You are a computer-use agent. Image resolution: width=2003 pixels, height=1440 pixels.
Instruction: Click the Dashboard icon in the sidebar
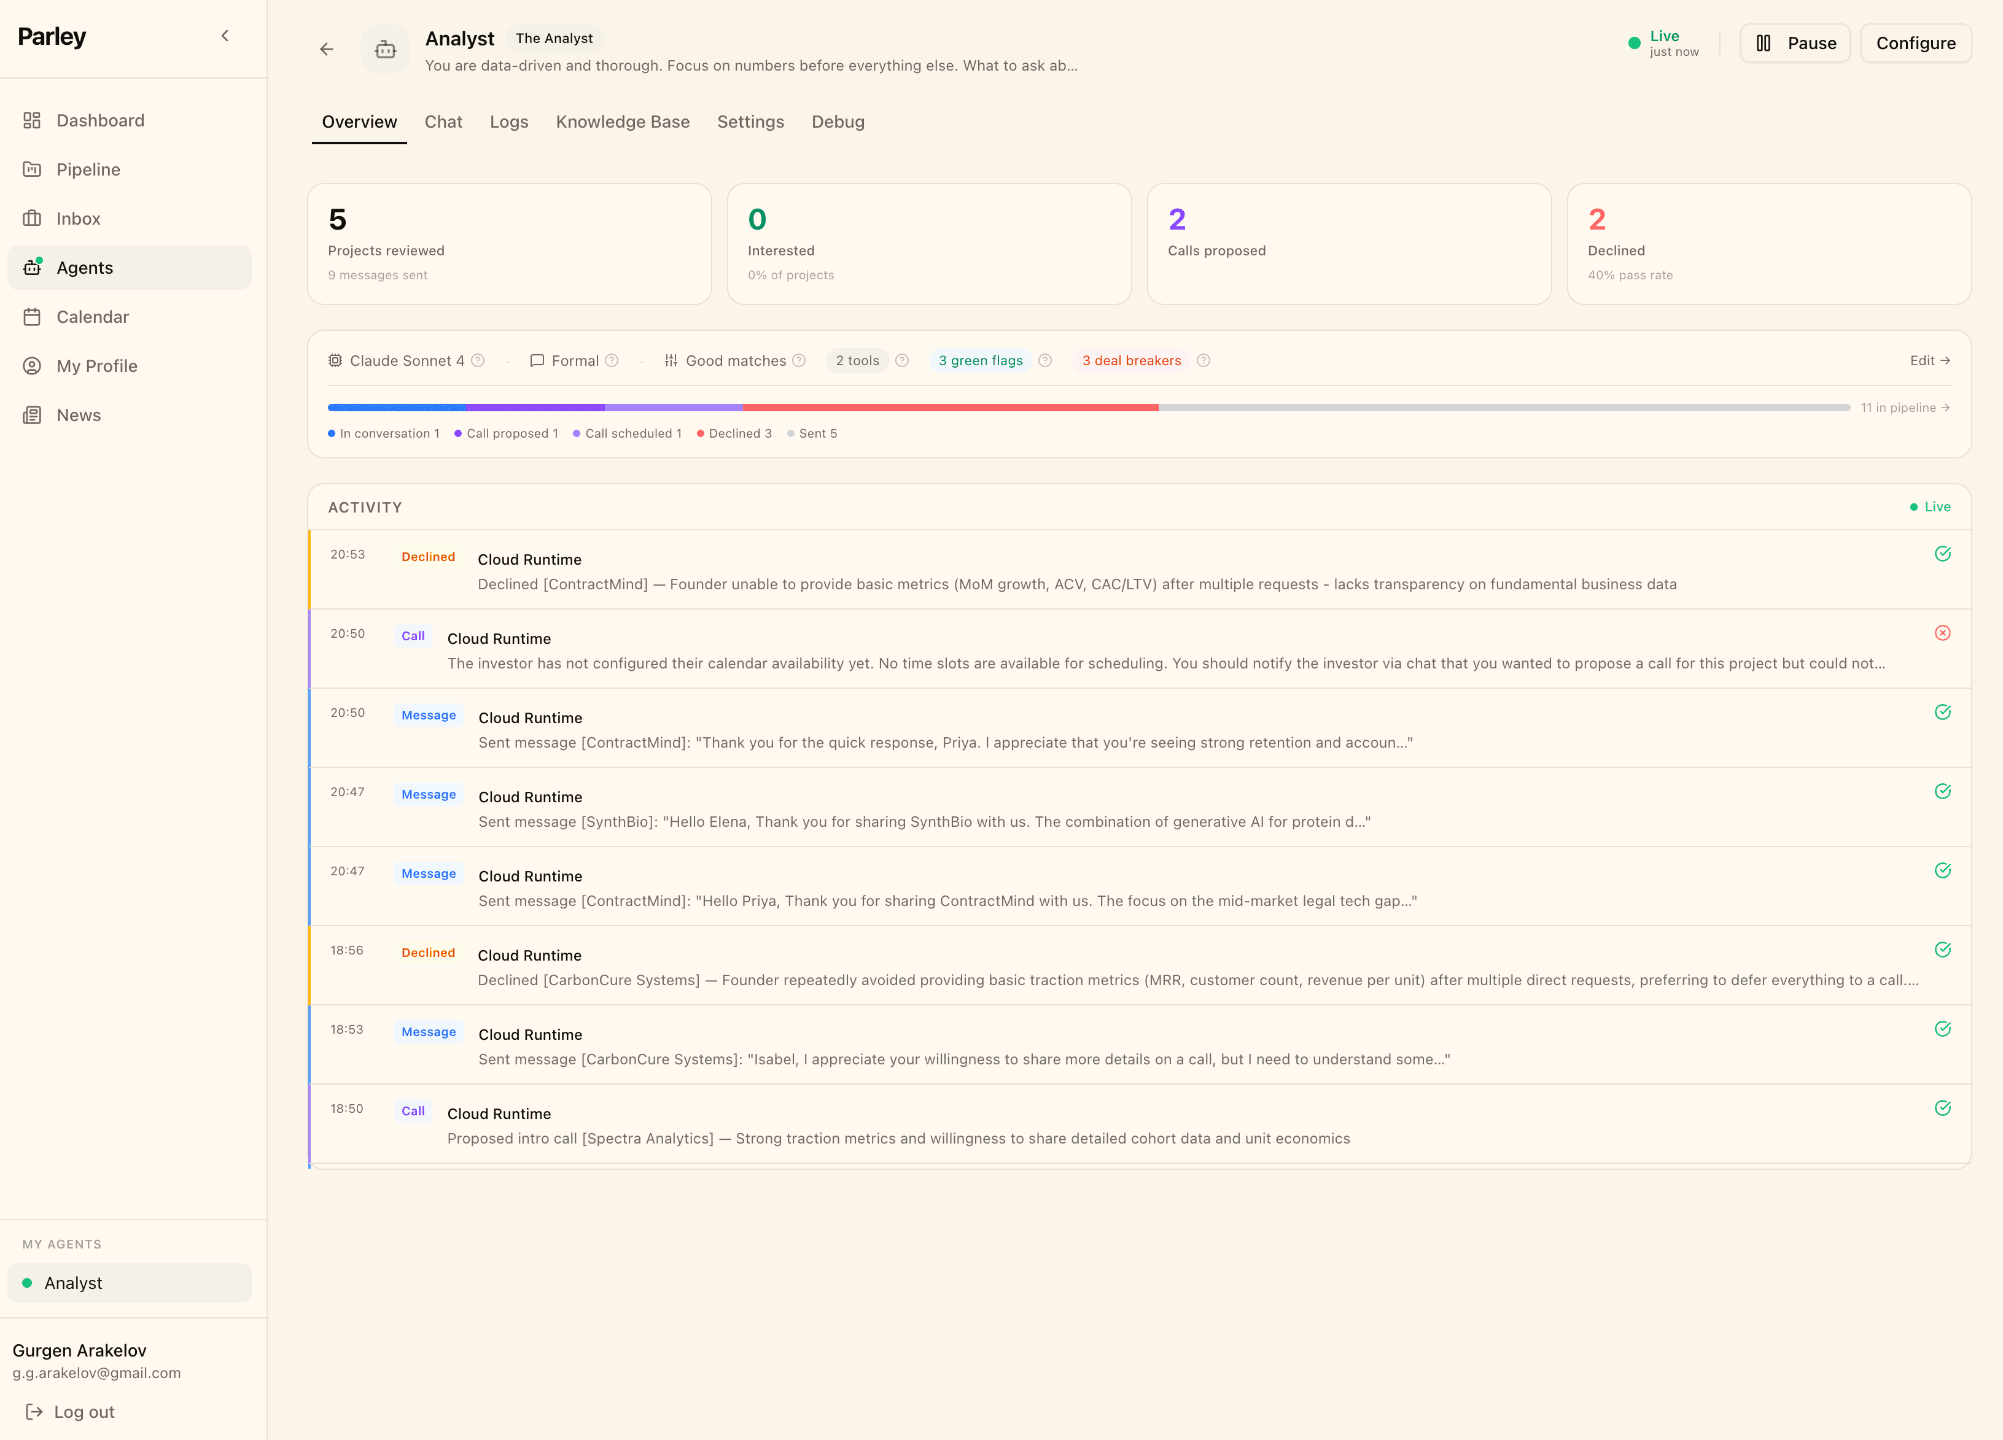coord(32,120)
